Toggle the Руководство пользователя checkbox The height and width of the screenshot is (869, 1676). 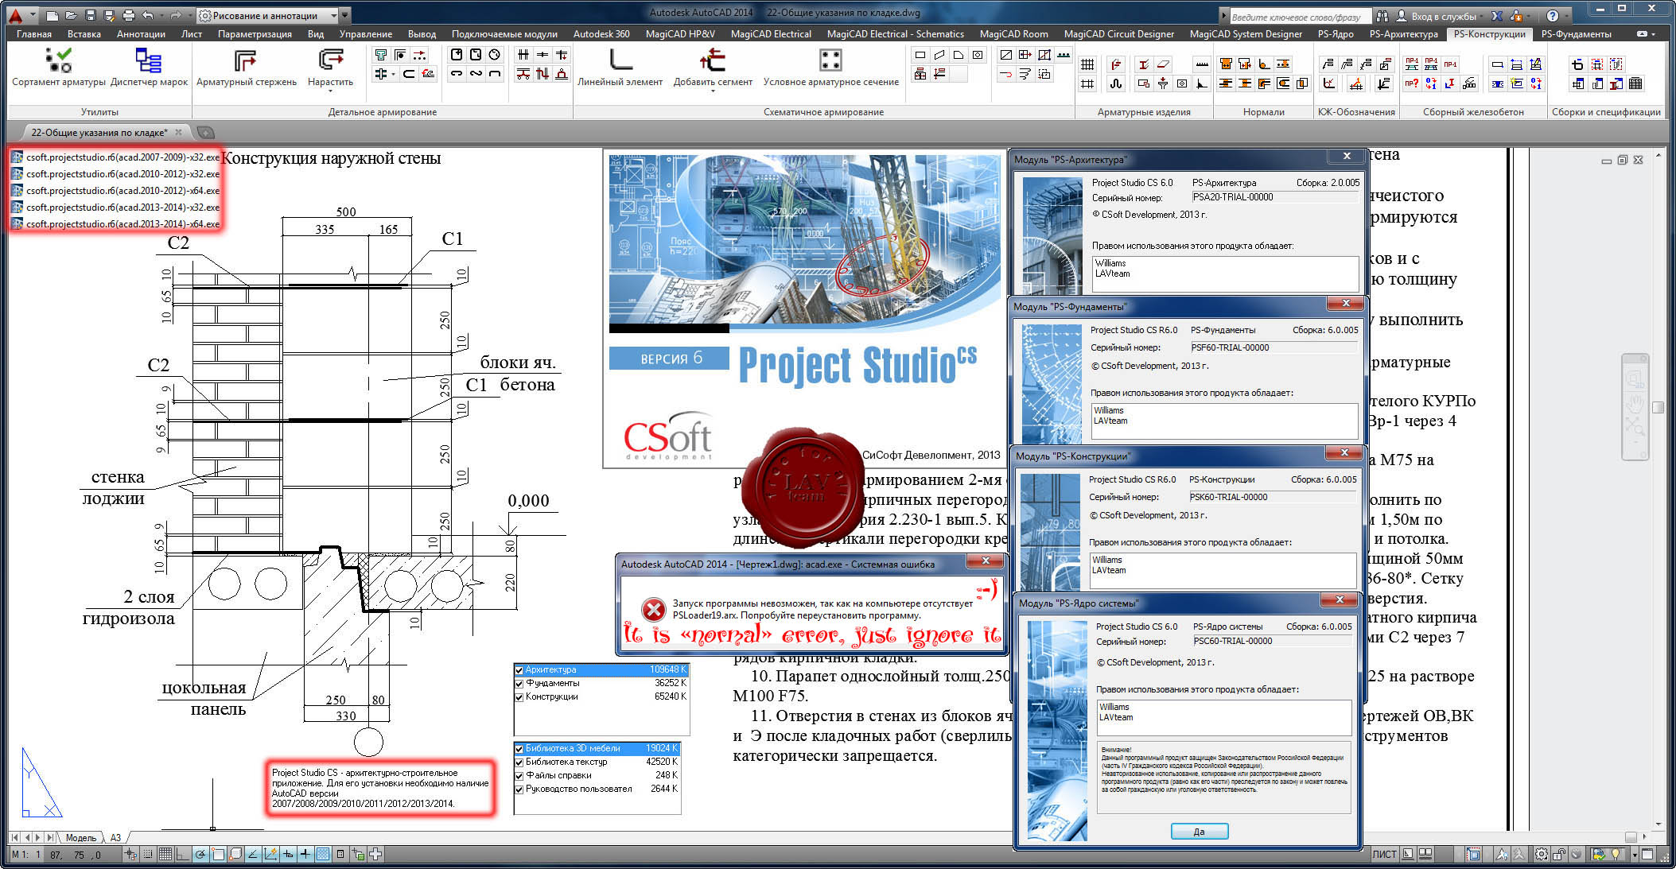519,789
